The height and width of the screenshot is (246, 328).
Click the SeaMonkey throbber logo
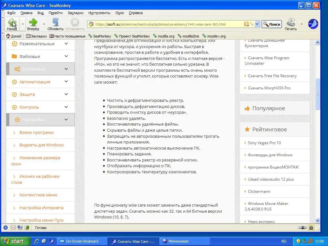coord(313,24)
